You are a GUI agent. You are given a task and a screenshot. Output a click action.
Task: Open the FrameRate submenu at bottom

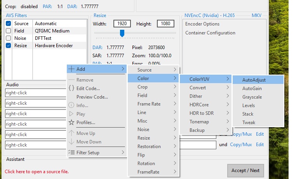click(153, 172)
